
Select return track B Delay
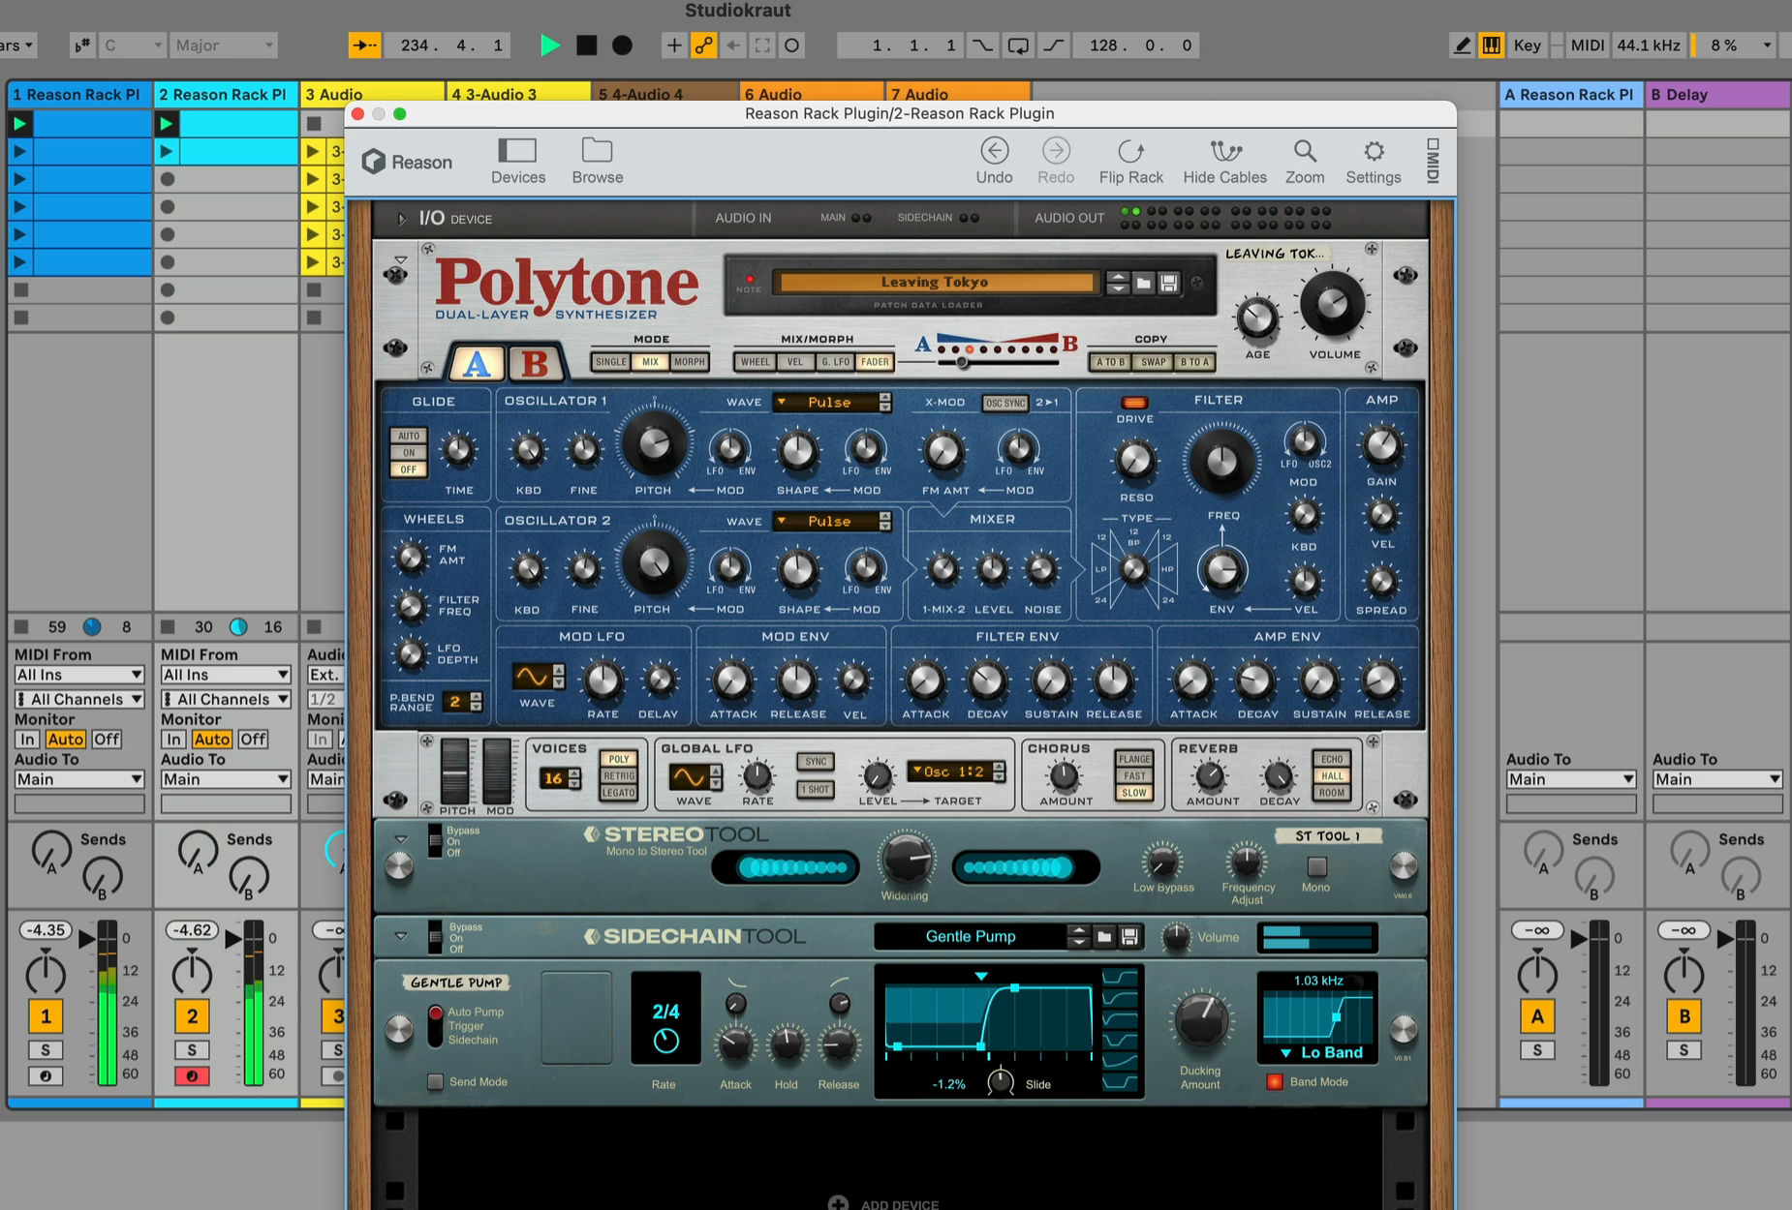click(x=1716, y=94)
